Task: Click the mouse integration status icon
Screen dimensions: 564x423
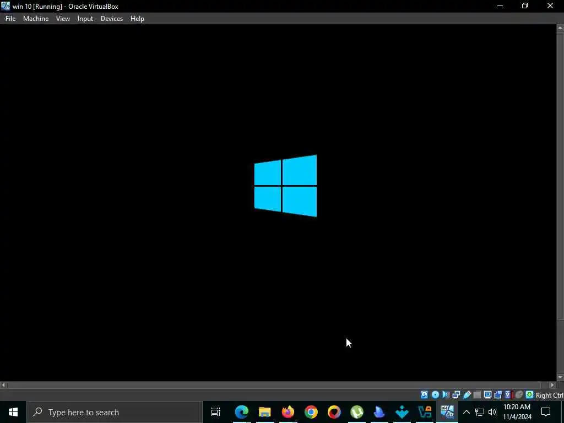Action: point(519,395)
